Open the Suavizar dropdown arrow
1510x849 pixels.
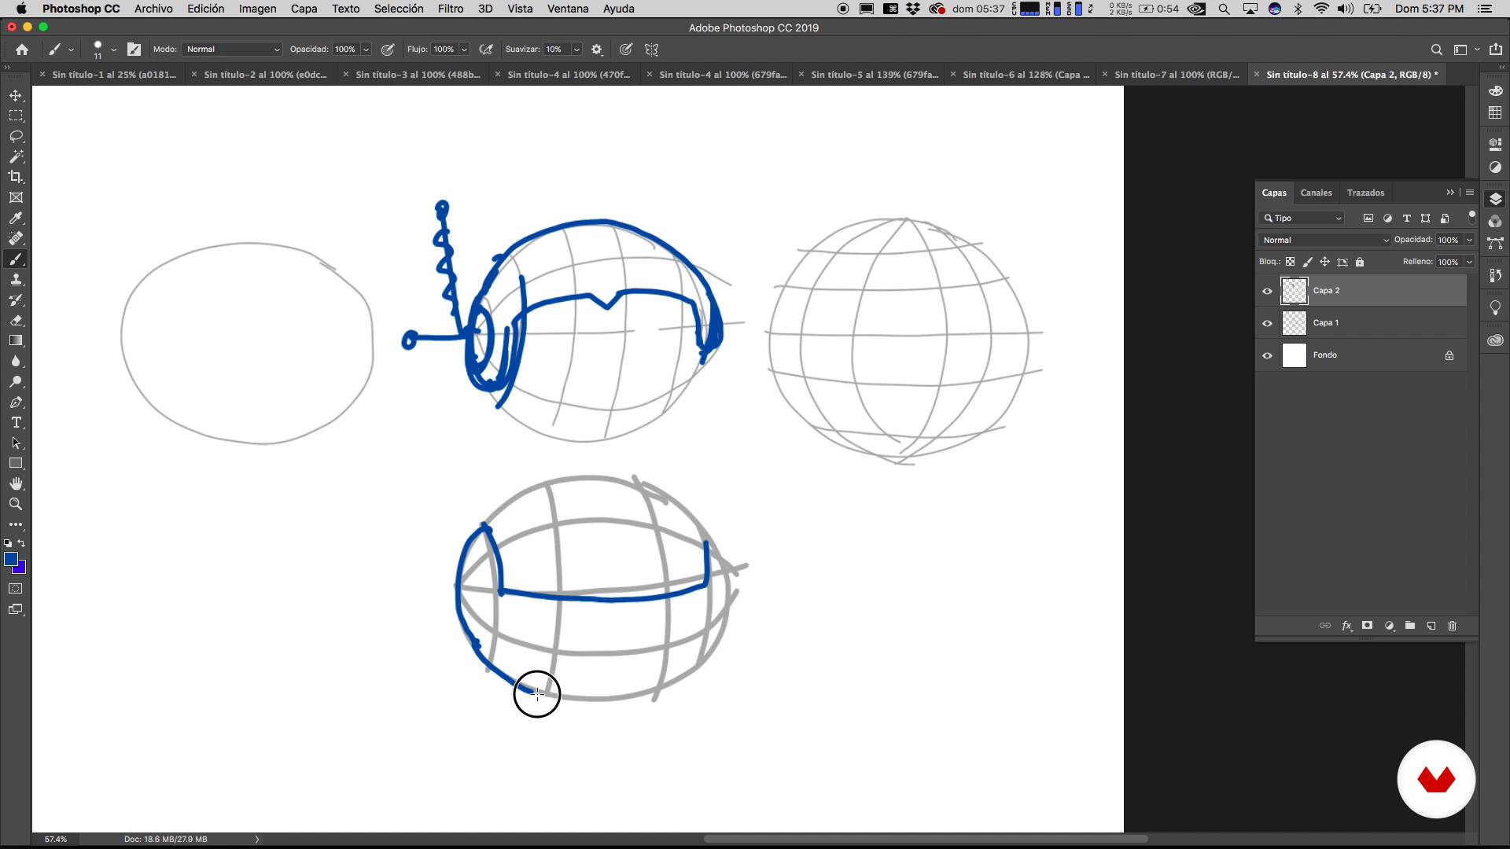click(576, 50)
